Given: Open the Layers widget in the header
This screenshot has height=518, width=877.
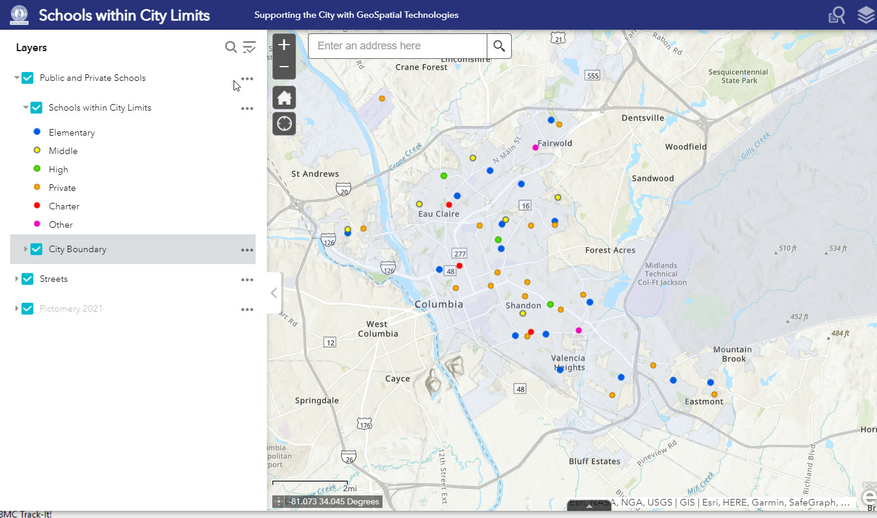Looking at the screenshot, I should pos(866,15).
